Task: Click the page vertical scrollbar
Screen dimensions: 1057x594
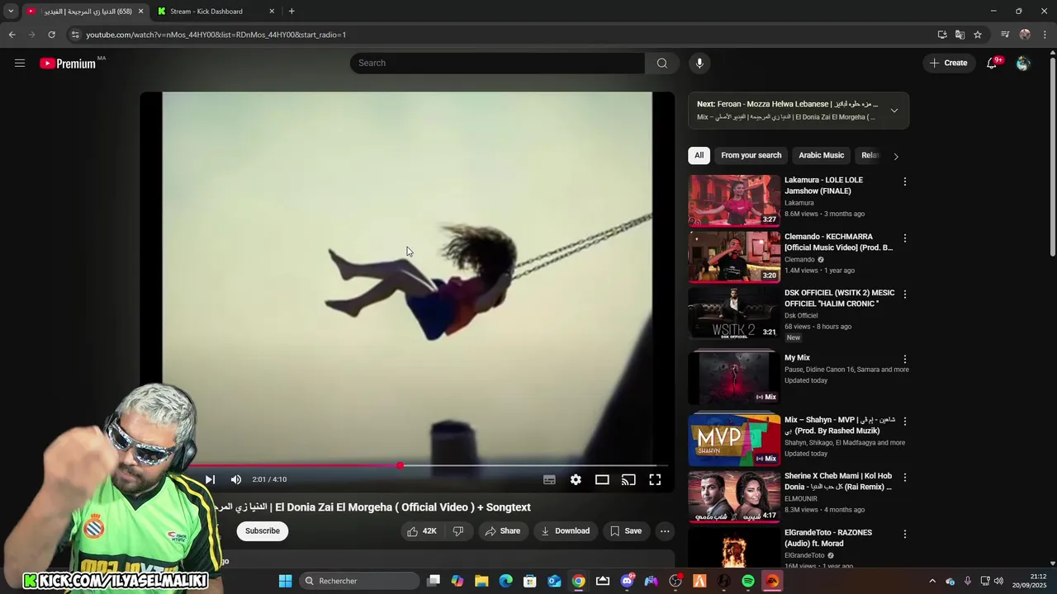Action: 1052,157
